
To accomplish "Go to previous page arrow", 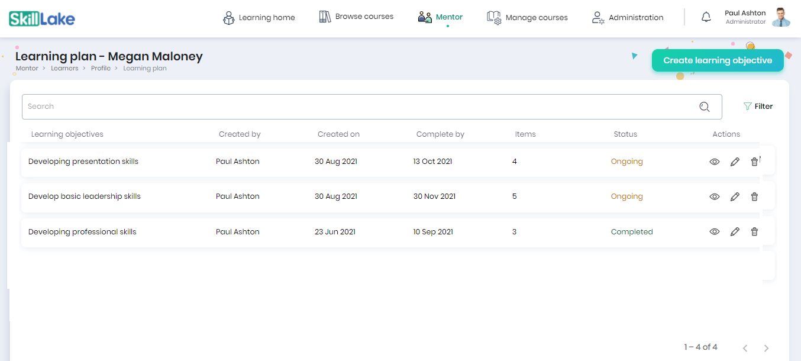I will coord(745,348).
